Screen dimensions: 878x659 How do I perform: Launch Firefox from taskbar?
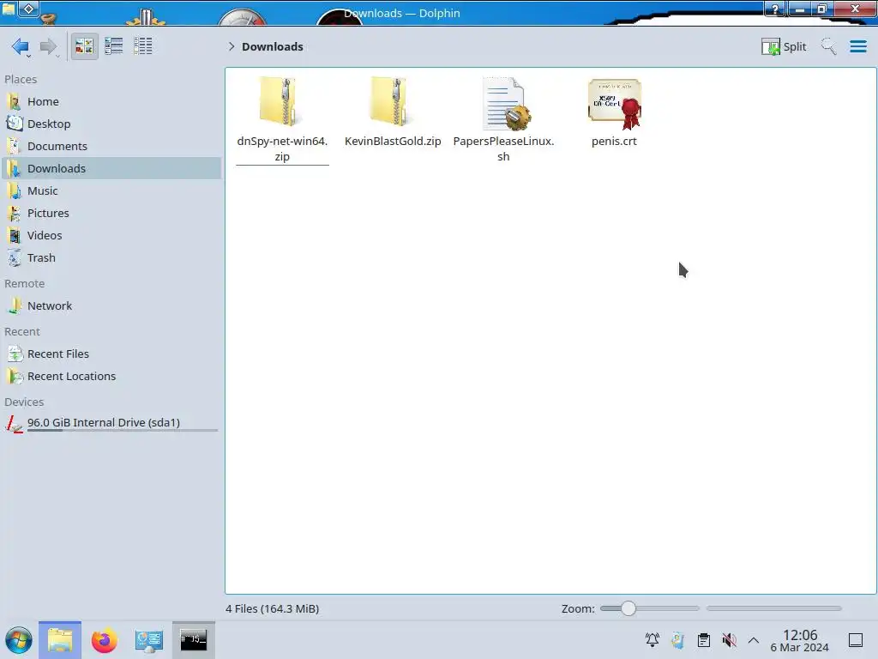pos(104,640)
